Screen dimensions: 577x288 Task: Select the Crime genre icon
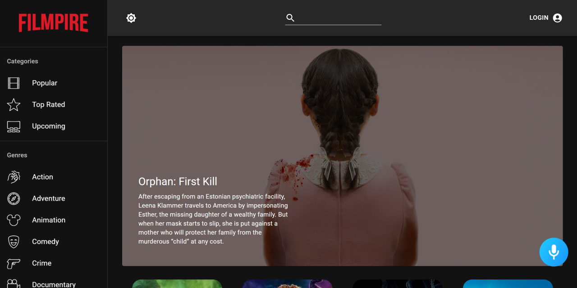[x=14, y=263]
